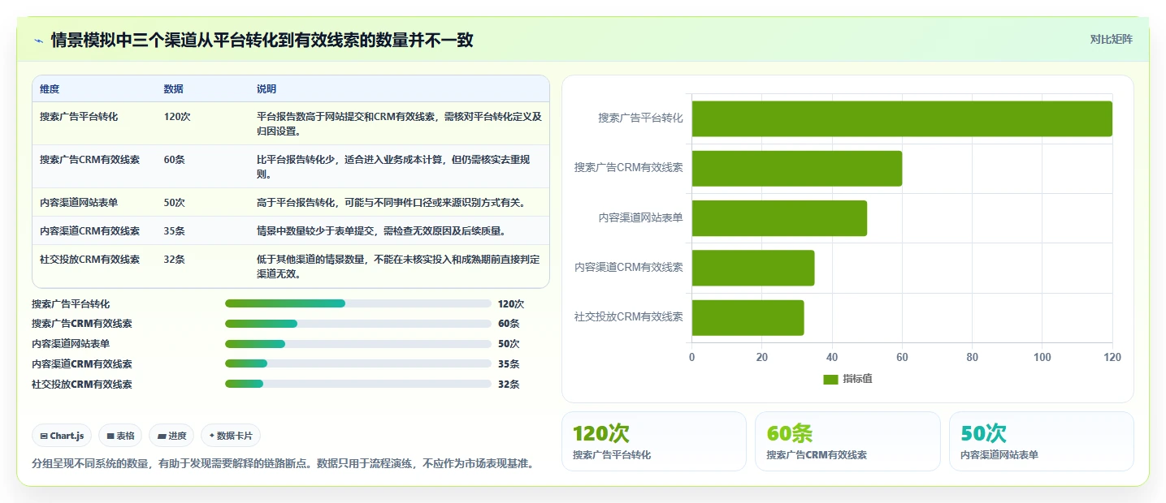Click description starting 平台报告数高于网站提交
This screenshot has width=1166, height=503.
[x=399, y=123]
